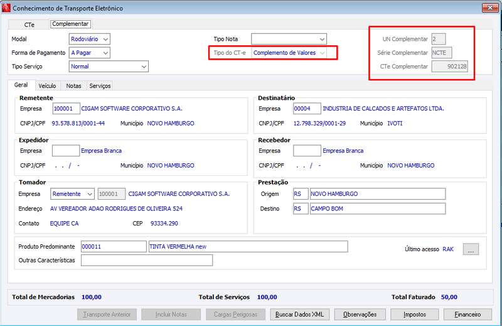The height and width of the screenshot is (326, 502).
Task: Select the Complementar tab
Action: [x=70, y=24]
